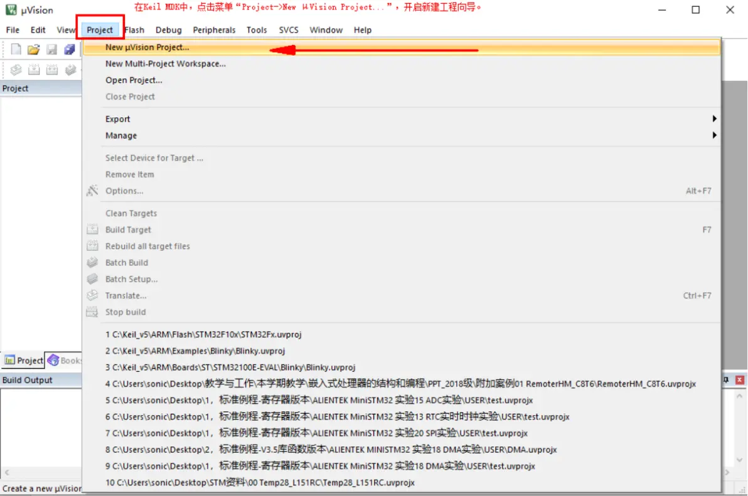Click the pin icon of Build Output panel
The image size is (748, 496).
(x=726, y=380)
